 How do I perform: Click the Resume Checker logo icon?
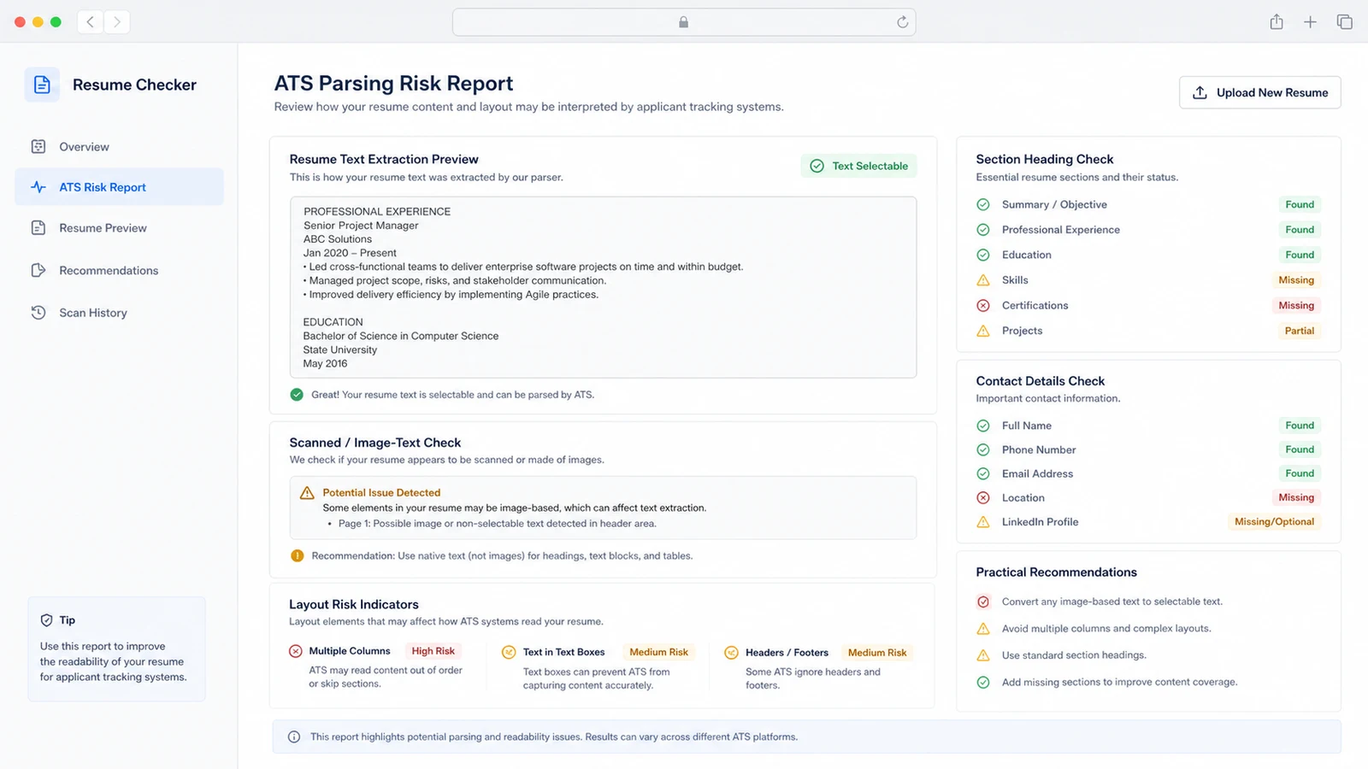pyautogui.click(x=42, y=85)
